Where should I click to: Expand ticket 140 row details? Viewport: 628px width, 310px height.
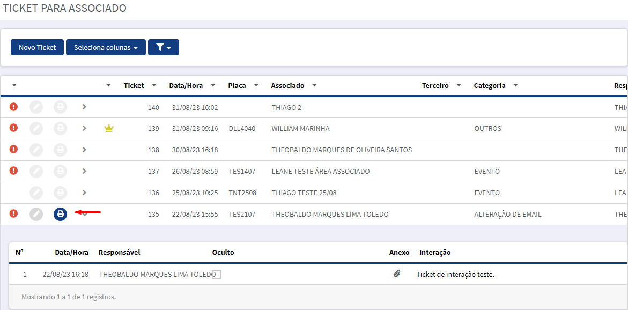pyautogui.click(x=84, y=107)
